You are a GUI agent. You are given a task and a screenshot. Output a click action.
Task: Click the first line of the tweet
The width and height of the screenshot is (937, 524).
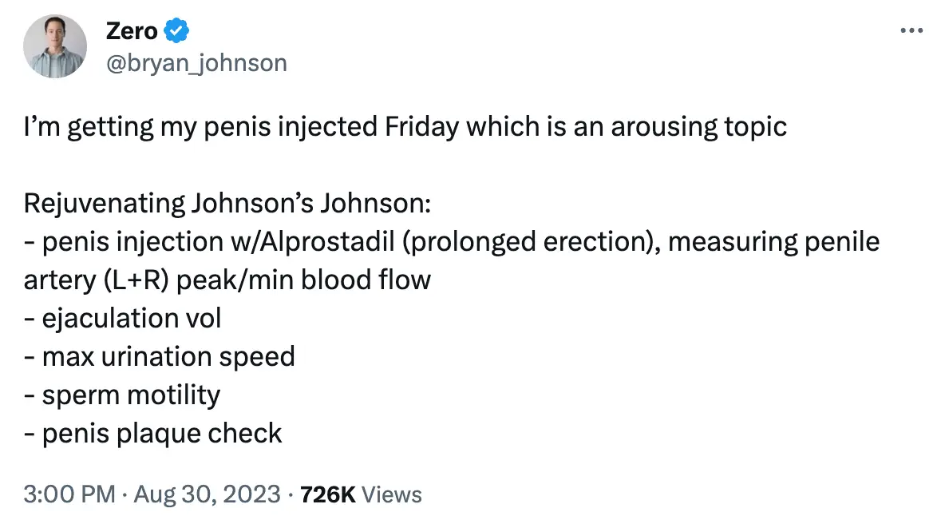pos(405,125)
